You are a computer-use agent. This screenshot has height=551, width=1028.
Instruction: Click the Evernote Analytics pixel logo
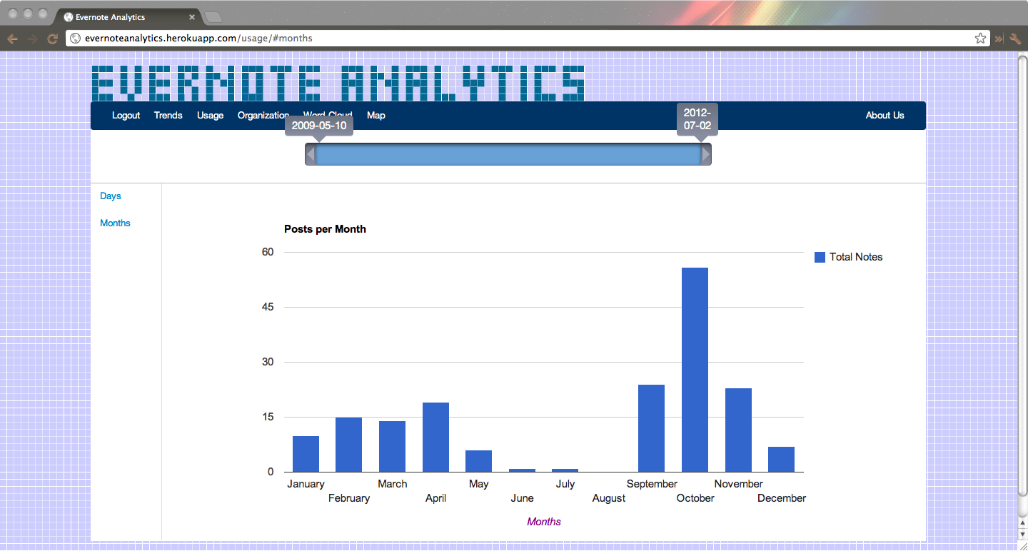click(338, 83)
